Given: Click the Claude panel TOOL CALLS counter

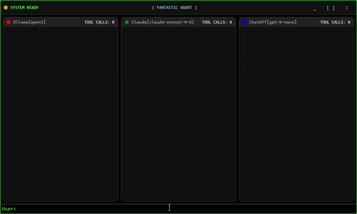Looking at the screenshot, I should (x=217, y=22).
